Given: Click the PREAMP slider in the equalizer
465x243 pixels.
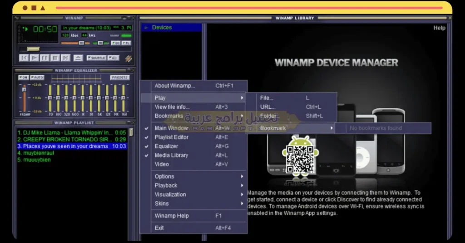Looking at the screenshot, I should coord(25,97).
